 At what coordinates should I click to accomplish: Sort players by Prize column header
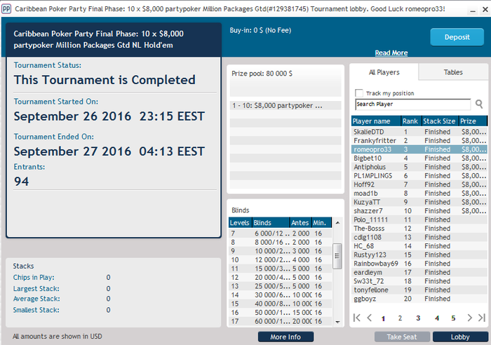tap(473, 121)
